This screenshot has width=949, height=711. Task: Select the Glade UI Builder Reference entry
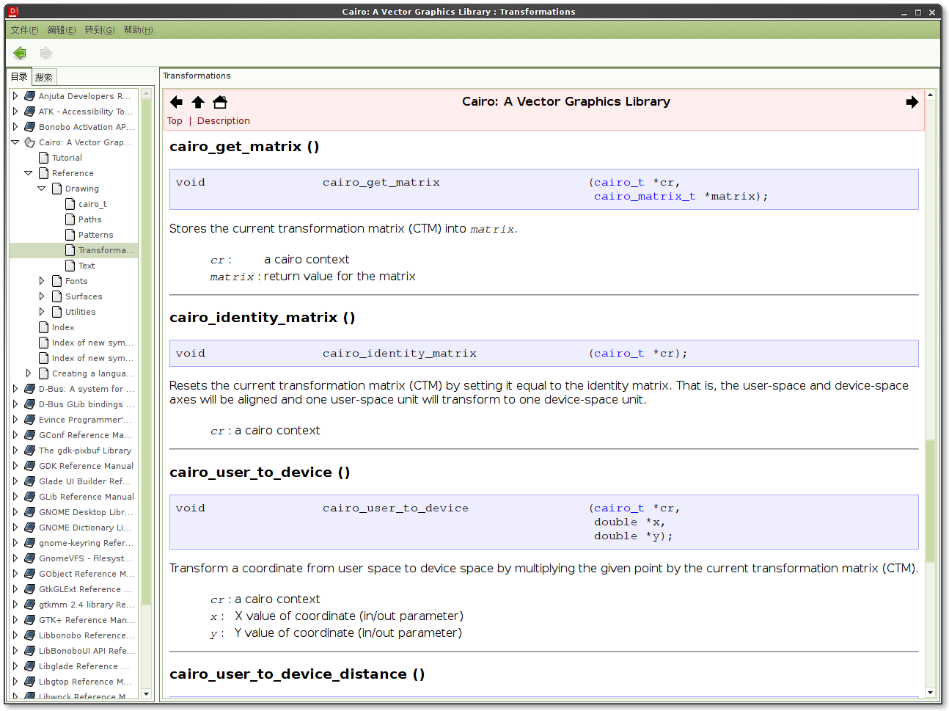(x=85, y=481)
